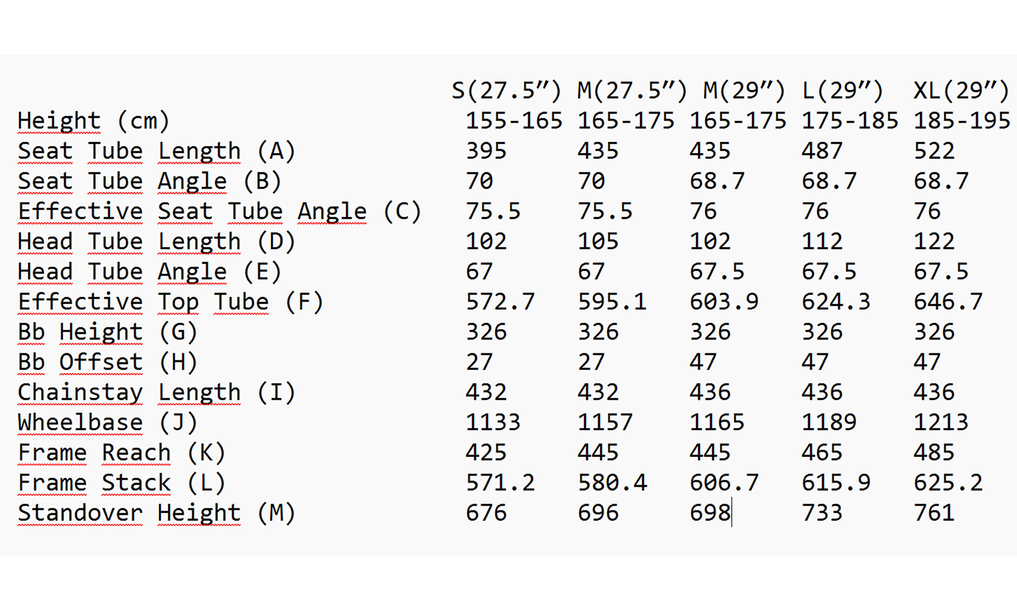Place cursor on value 1133
1017x610 pixels.
pyautogui.click(x=493, y=422)
